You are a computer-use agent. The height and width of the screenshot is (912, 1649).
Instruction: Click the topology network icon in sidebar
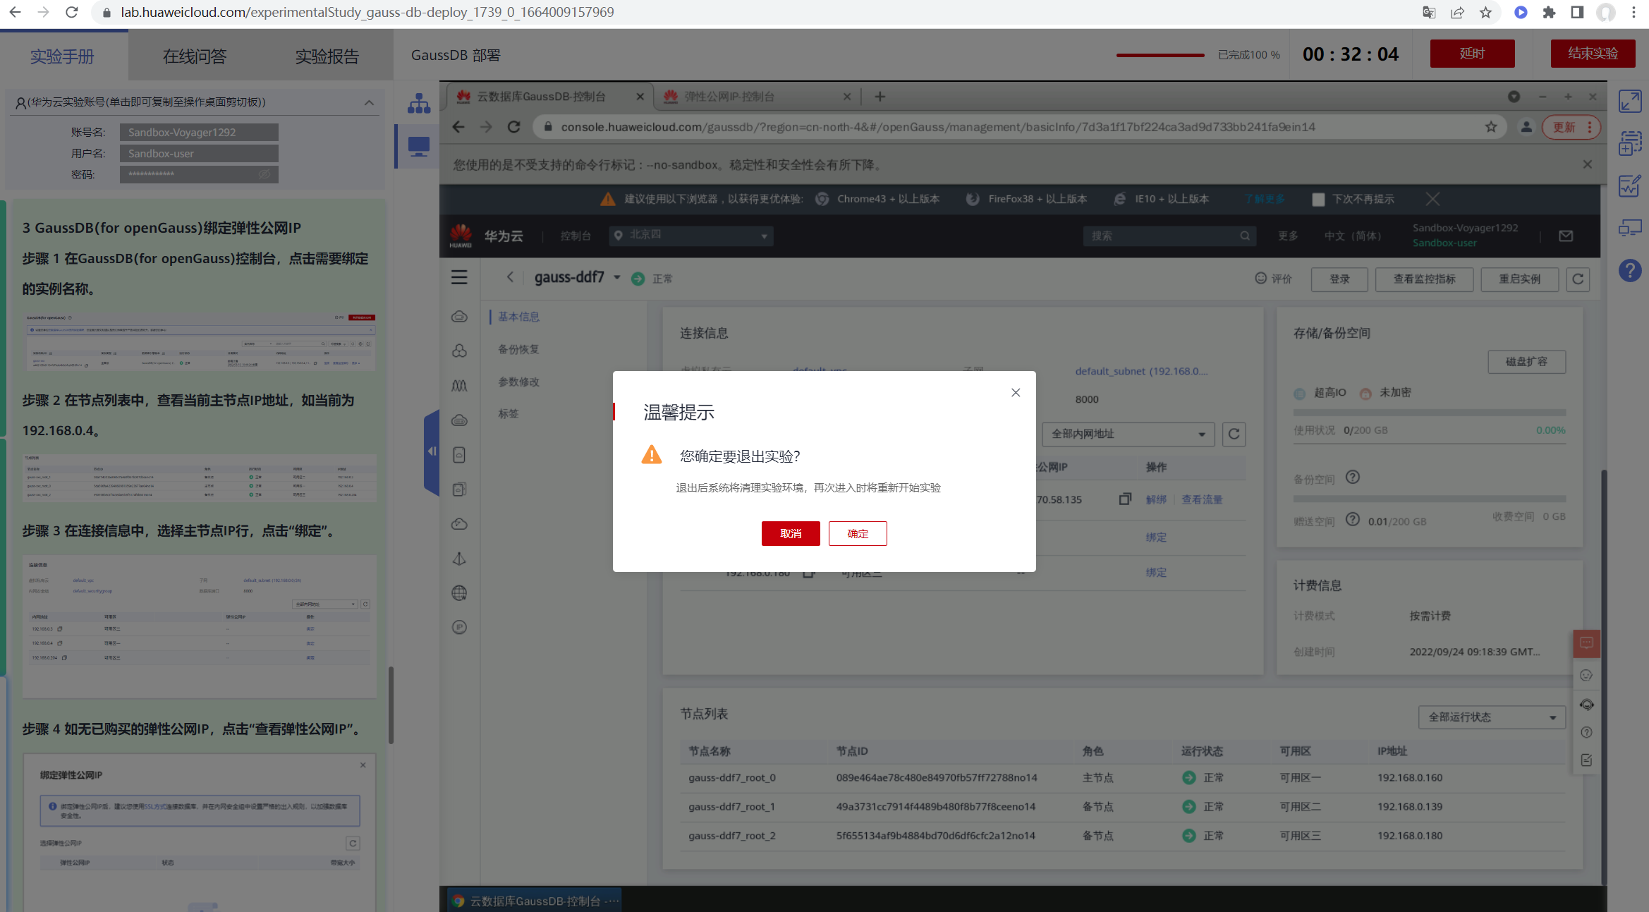coord(419,103)
